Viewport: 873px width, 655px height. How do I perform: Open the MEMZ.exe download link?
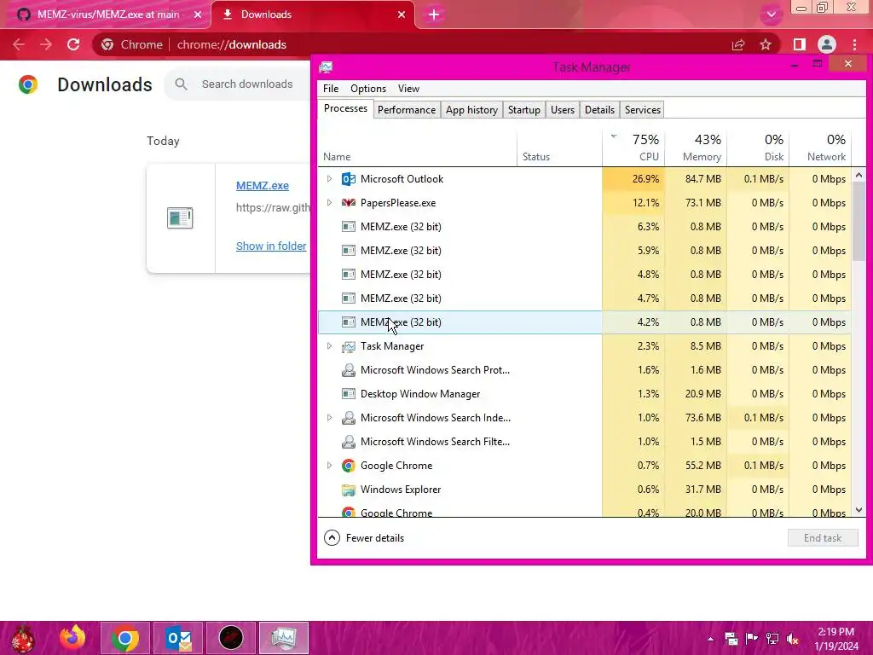click(263, 185)
